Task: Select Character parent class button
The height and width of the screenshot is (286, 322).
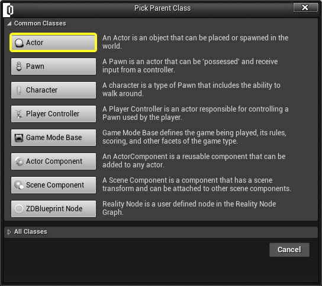Action: [54, 90]
